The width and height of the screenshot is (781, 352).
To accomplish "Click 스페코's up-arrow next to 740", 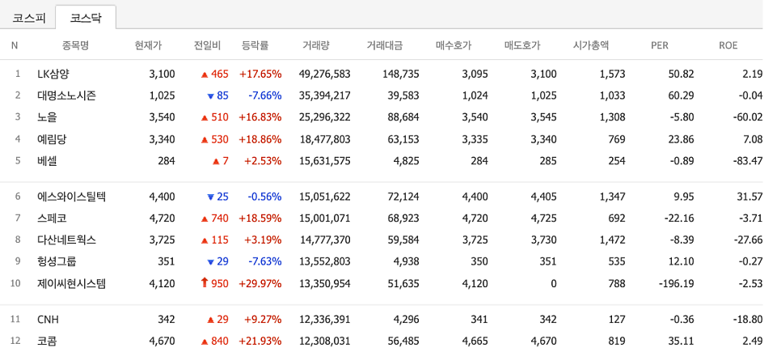I will click(205, 218).
